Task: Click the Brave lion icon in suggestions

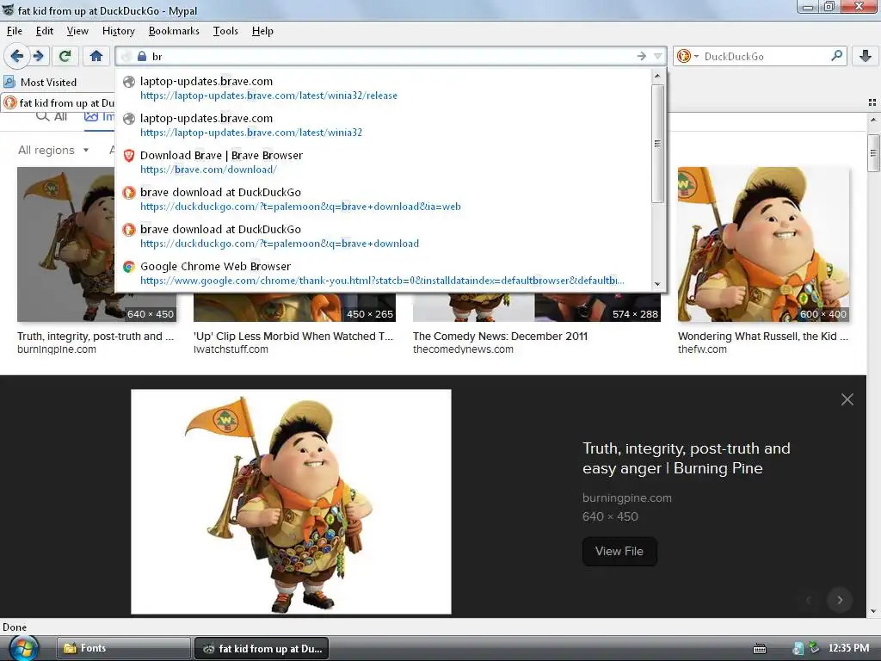Action: (129, 156)
